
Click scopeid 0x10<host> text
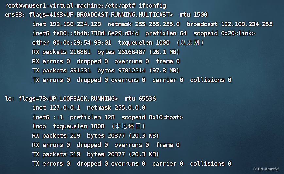coord(152,117)
